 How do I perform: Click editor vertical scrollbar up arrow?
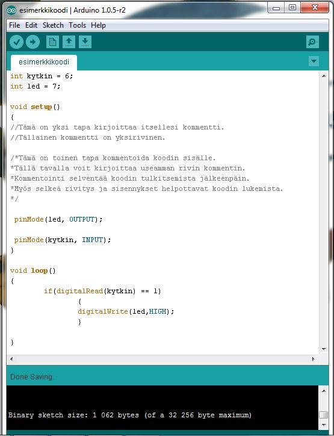click(324, 76)
